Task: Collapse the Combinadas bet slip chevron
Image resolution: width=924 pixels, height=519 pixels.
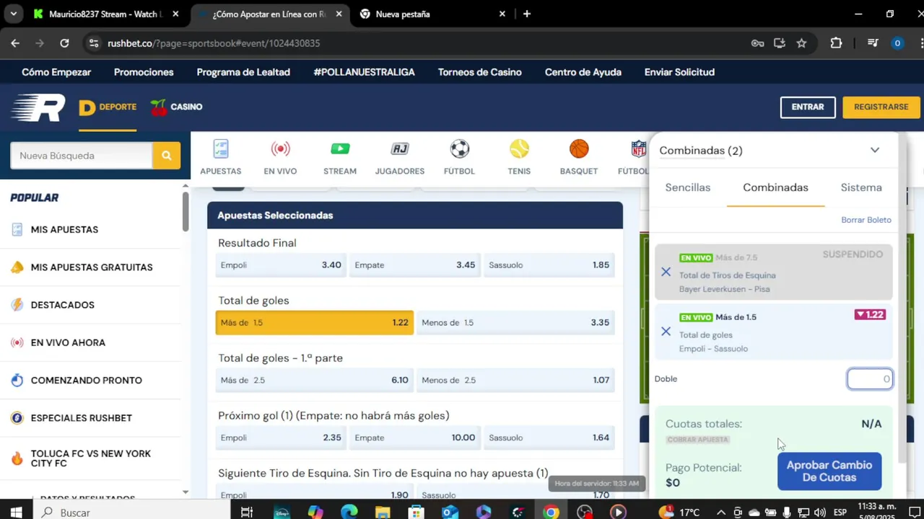Action: tap(875, 151)
